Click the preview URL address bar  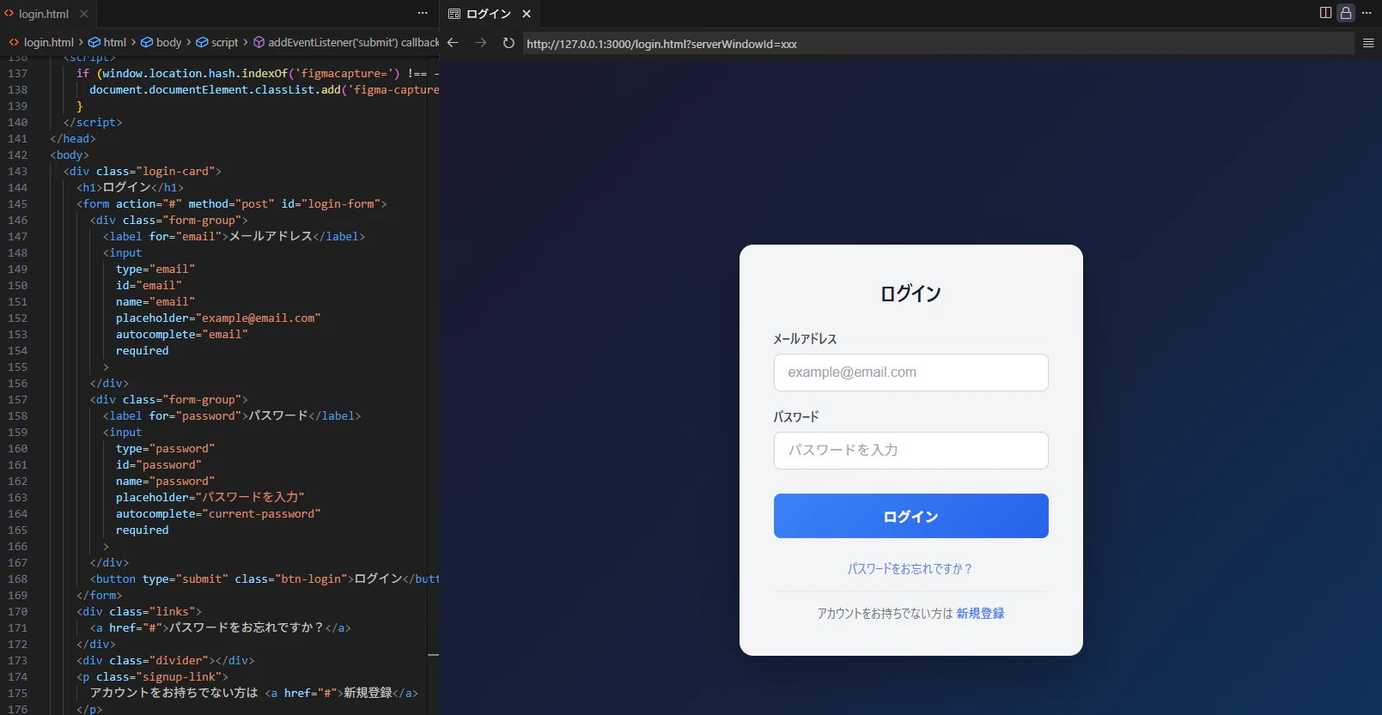pos(938,44)
